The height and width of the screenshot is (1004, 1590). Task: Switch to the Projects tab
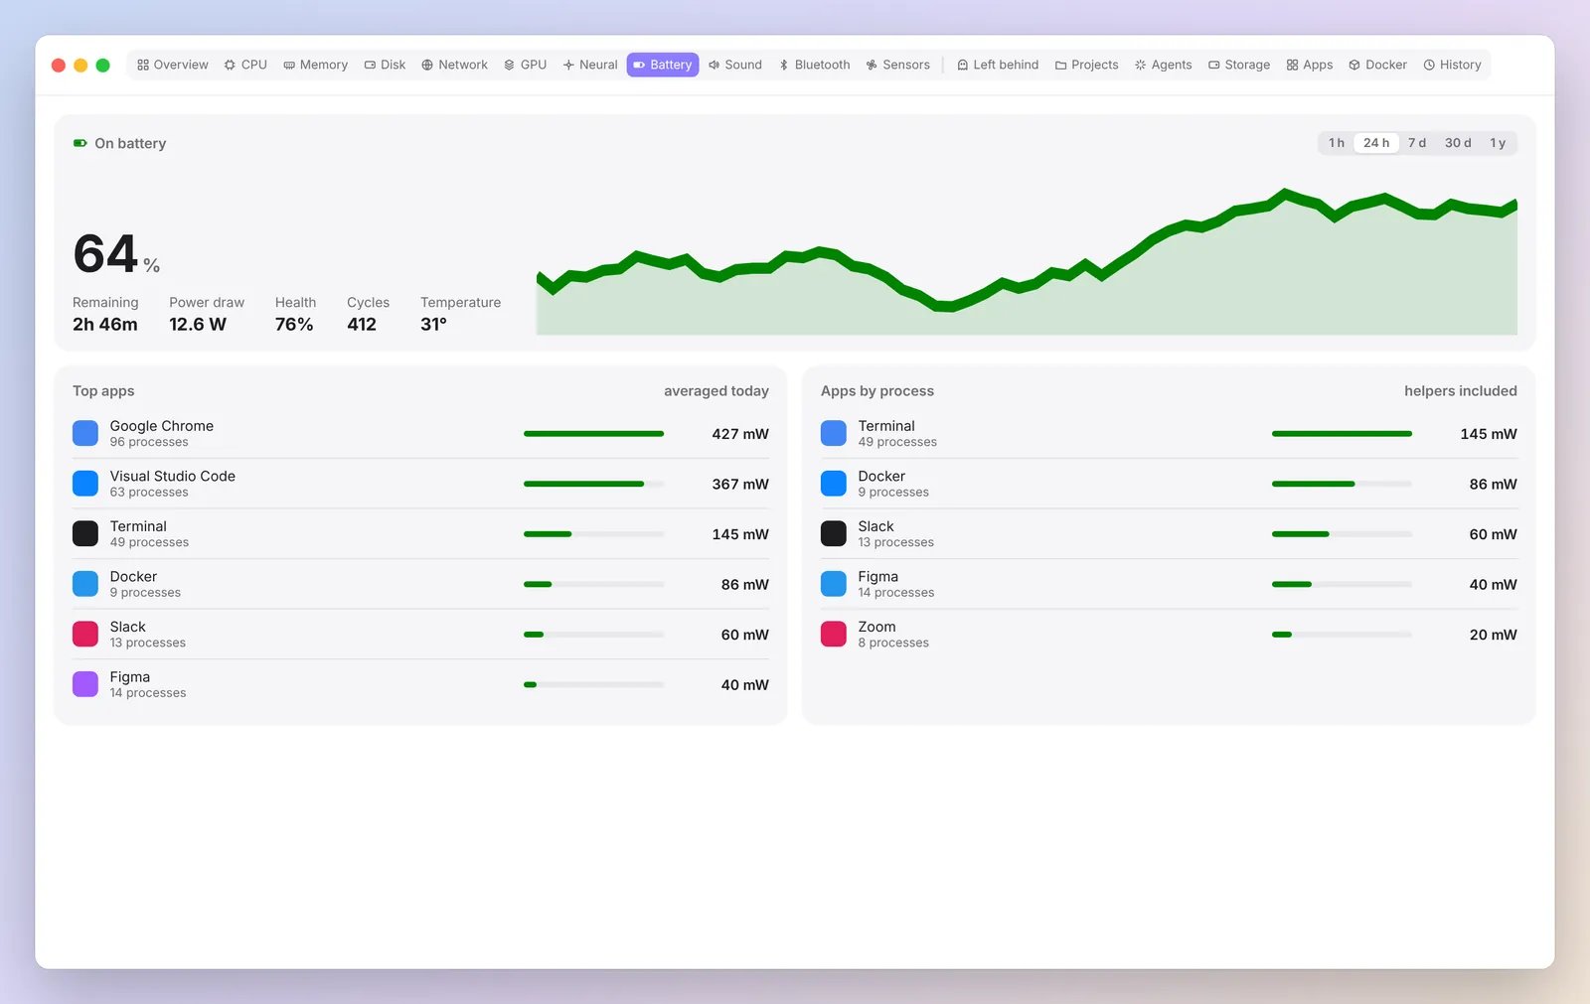[1087, 65]
